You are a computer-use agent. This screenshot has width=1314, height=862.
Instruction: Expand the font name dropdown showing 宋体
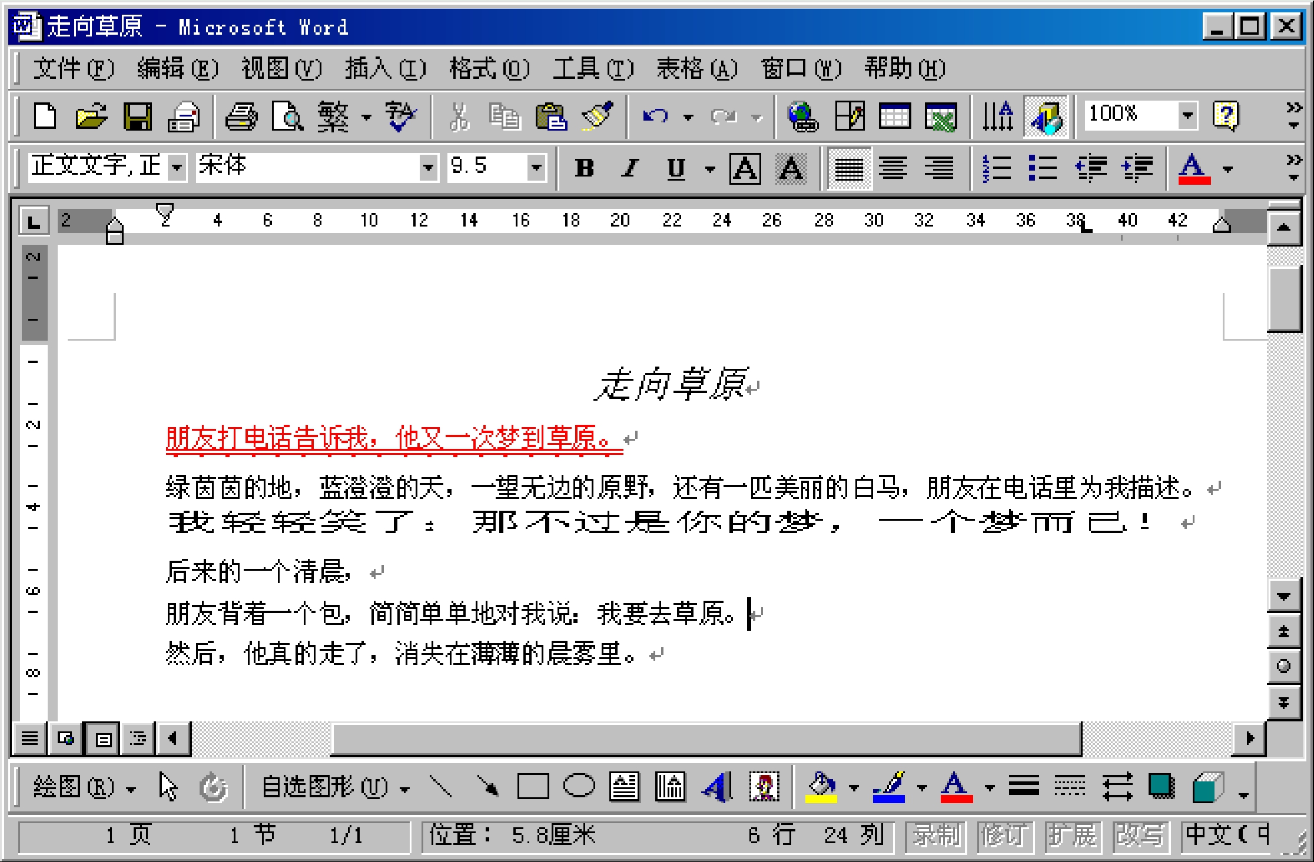coord(429,168)
